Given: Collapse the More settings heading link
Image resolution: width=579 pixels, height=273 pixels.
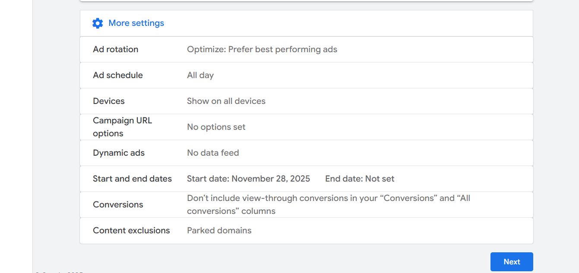Looking at the screenshot, I should click(136, 23).
